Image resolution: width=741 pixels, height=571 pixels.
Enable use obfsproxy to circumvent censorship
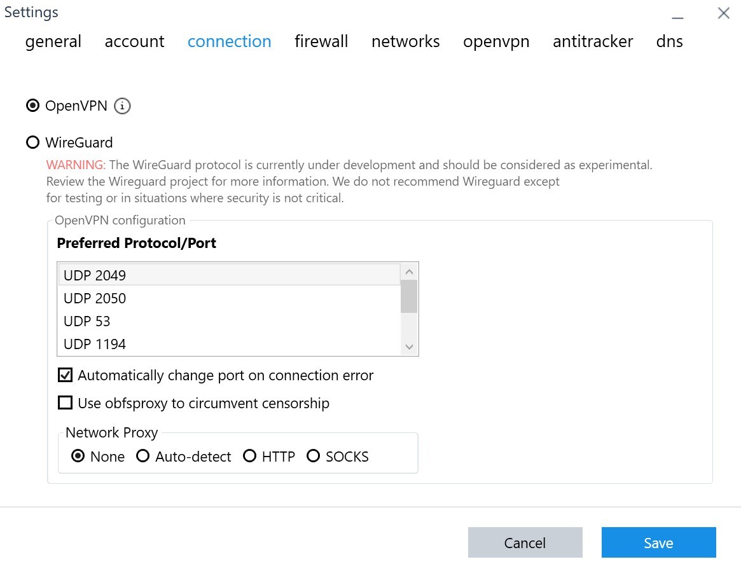(65, 403)
